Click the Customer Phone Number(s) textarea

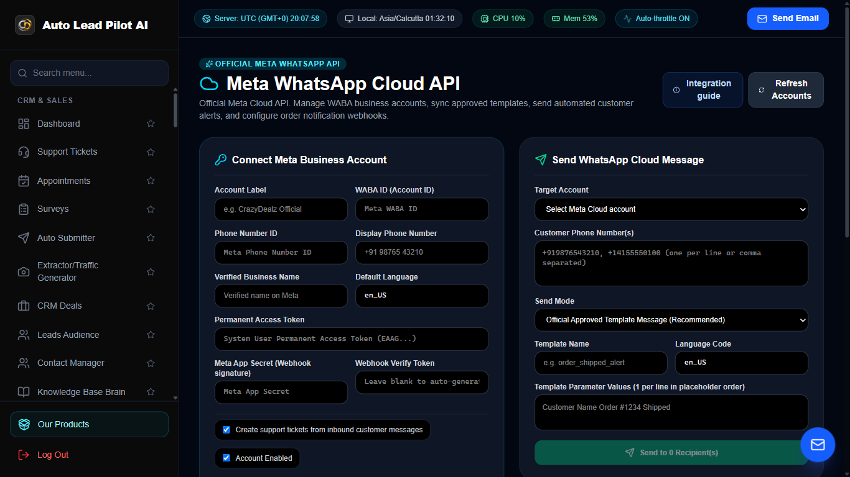[x=671, y=263]
